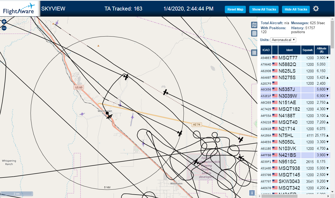Click the FlightAware logo
The image size is (335, 198).
(x=20, y=8)
